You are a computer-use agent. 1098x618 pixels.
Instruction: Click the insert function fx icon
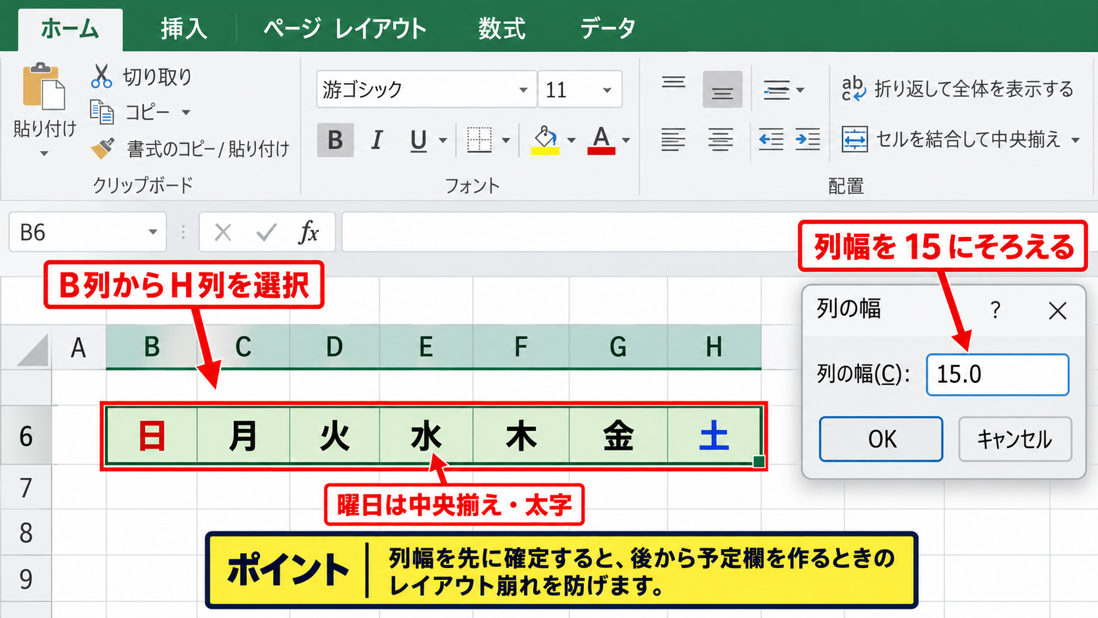point(309,232)
